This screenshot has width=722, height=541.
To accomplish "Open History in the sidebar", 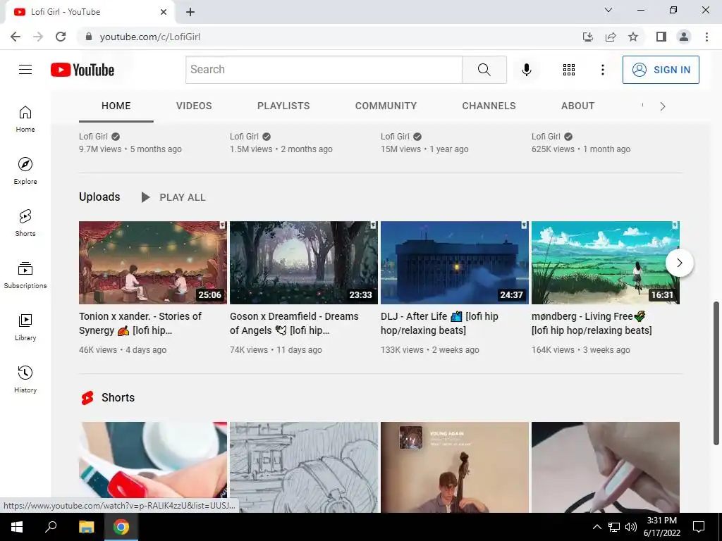I will pos(25,379).
